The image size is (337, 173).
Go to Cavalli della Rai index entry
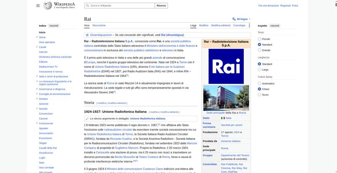(x=48, y=148)
